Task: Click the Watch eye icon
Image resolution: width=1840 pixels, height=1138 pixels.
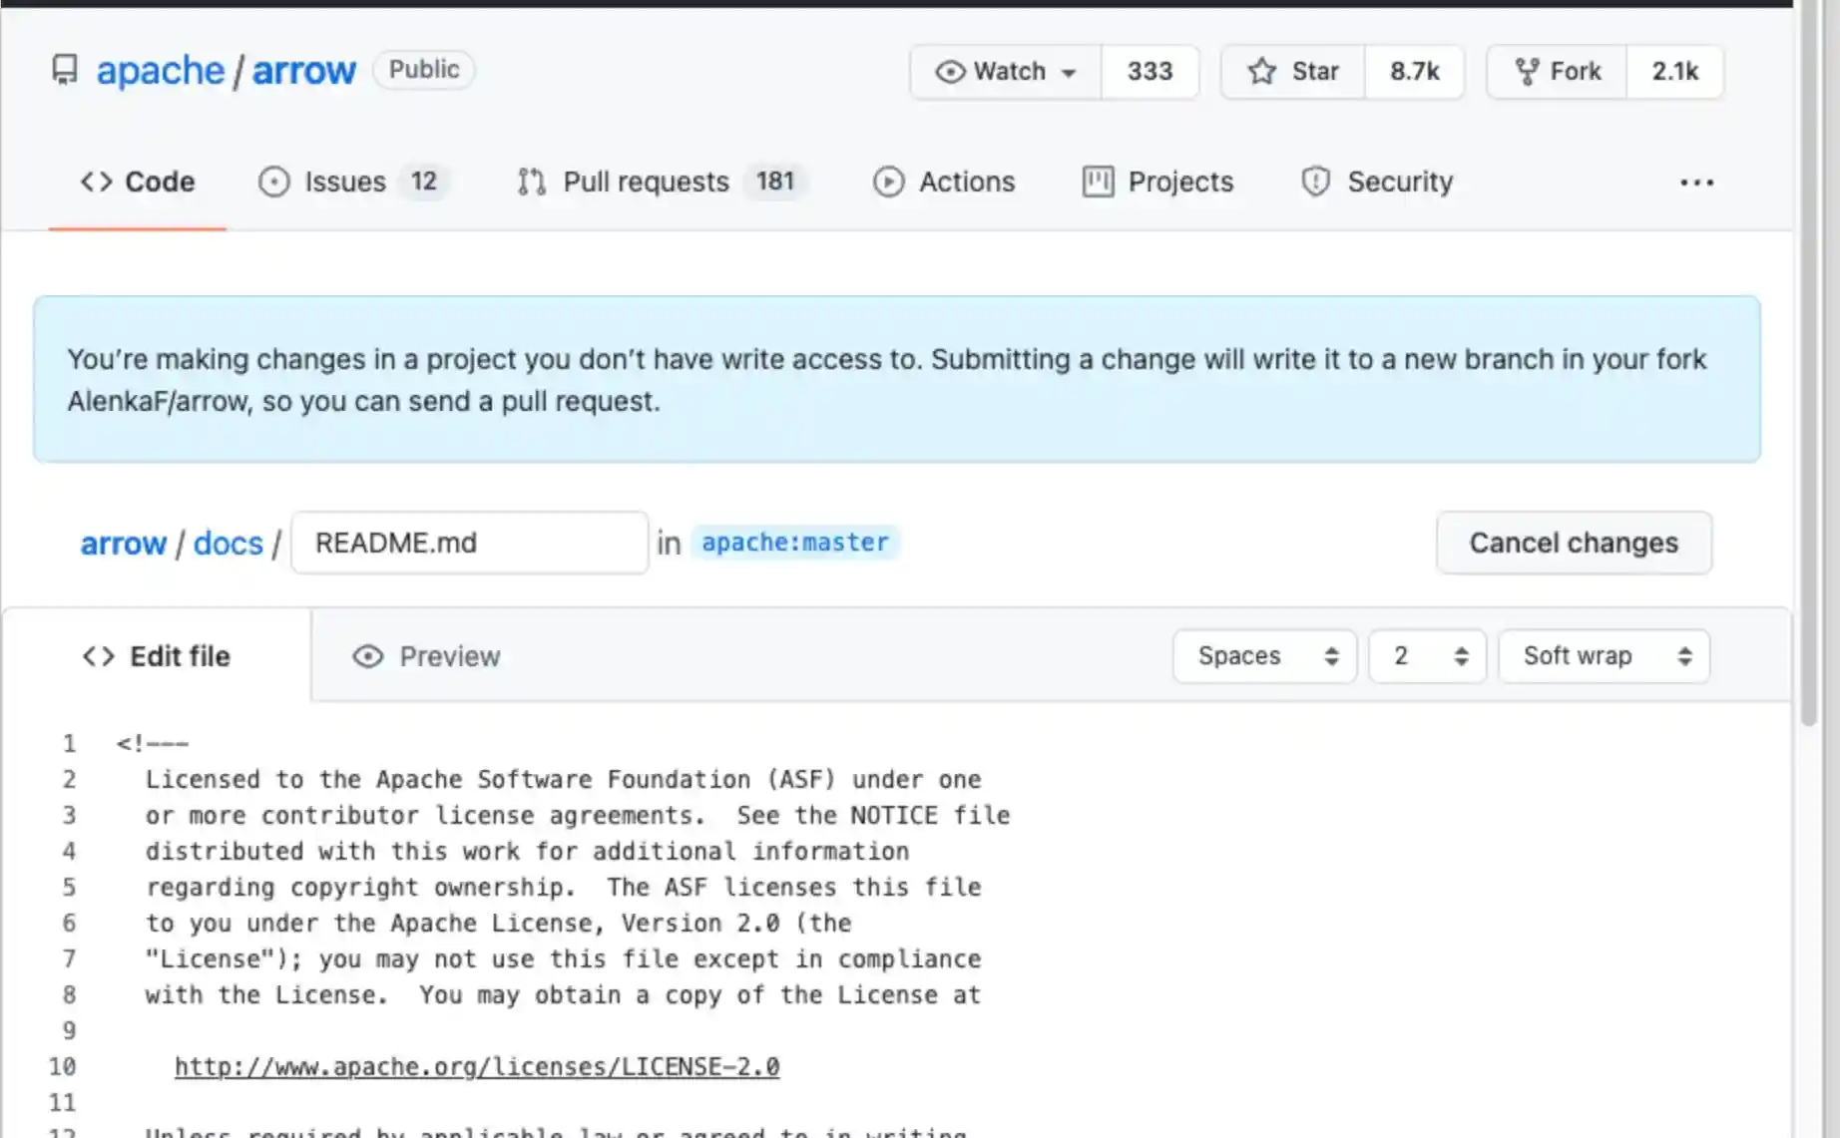Action: 949,71
